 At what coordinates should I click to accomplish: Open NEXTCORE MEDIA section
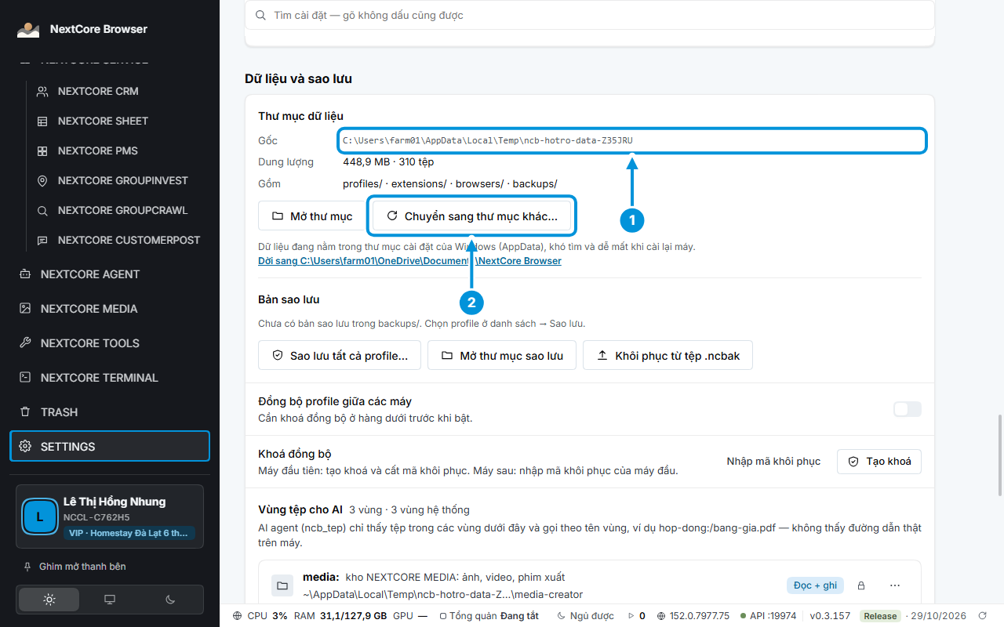point(110,309)
